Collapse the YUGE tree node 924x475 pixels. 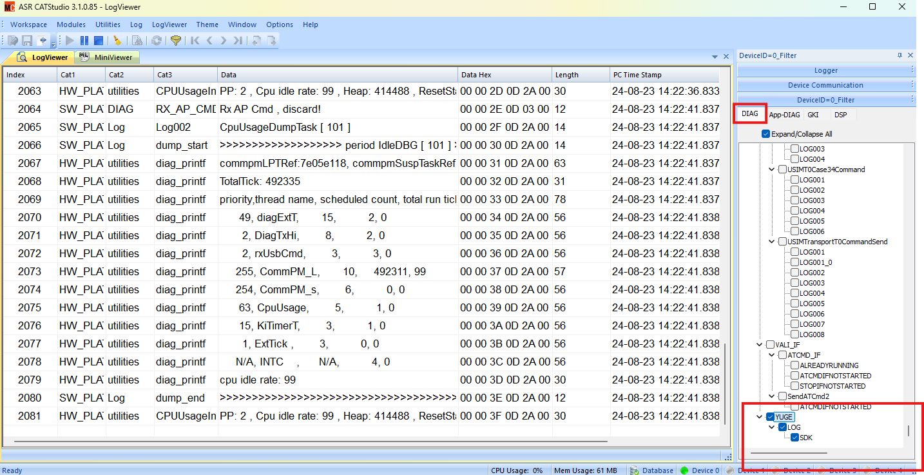coord(760,417)
